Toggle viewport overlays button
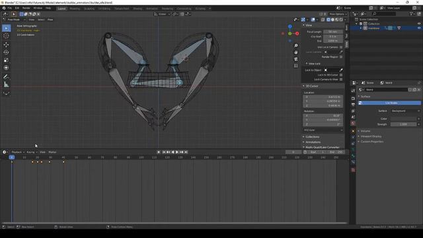The height and width of the screenshot is (238, 423). click(313, 19)
